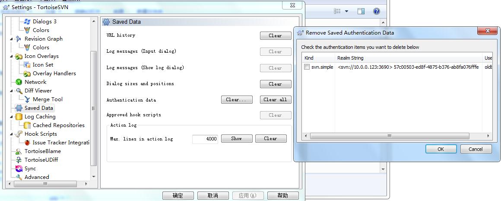The height and width of the screenshot is (201, 501).
Task: Click the view options icon in background window
Action: coord(337,12)
